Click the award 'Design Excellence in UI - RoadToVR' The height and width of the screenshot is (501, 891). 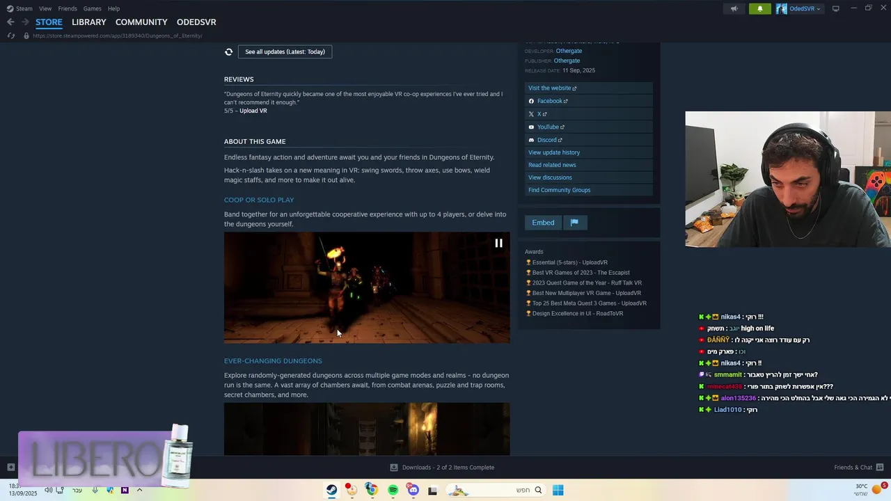578,313
